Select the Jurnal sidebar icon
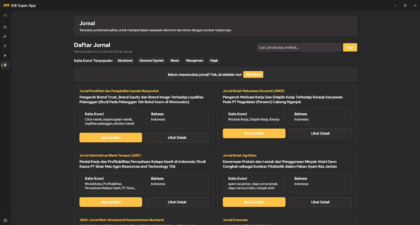 coord(5,65)
